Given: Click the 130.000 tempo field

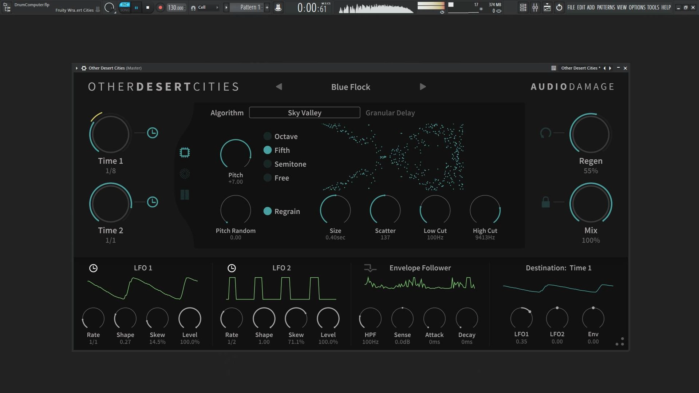Looking at the screenshot, I should tap(177, 7).
